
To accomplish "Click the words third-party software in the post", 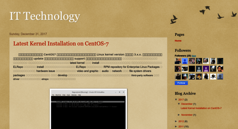I will (x=142, y=75).
